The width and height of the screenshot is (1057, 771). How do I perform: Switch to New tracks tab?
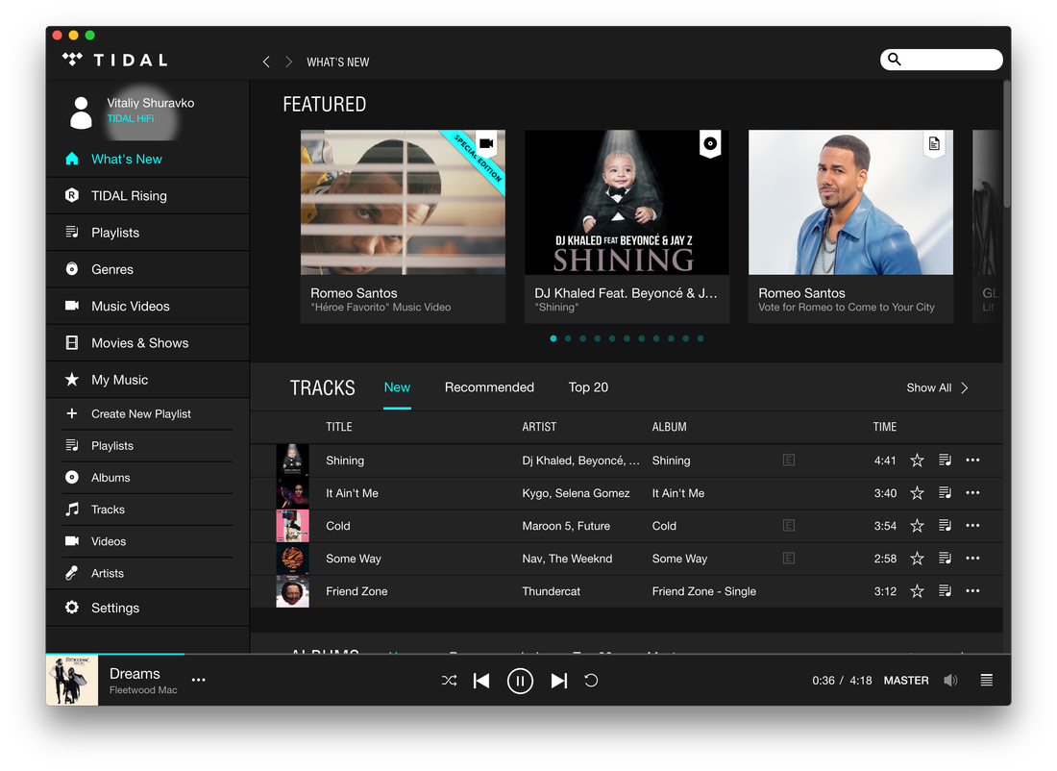[397, 387]
